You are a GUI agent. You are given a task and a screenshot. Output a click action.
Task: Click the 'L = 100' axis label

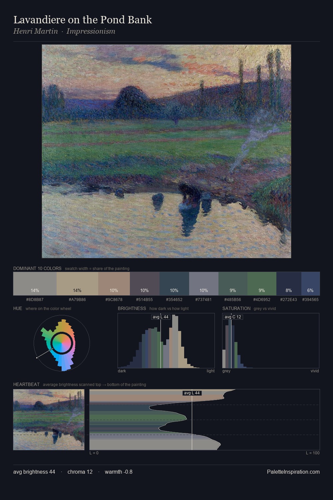tap(313, 453)
